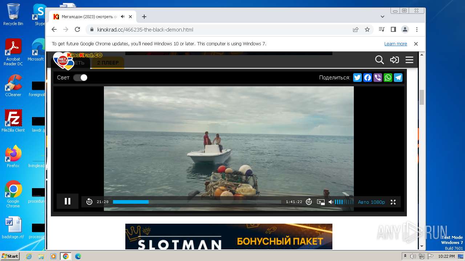Click the address bar URL
Screen dimensions: 465x261
click(x=145, y=30)
